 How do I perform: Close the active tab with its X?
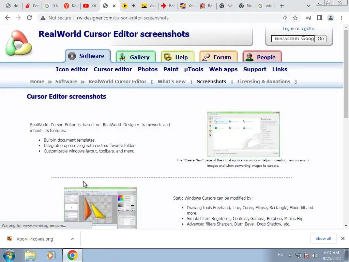coord(114,6)
